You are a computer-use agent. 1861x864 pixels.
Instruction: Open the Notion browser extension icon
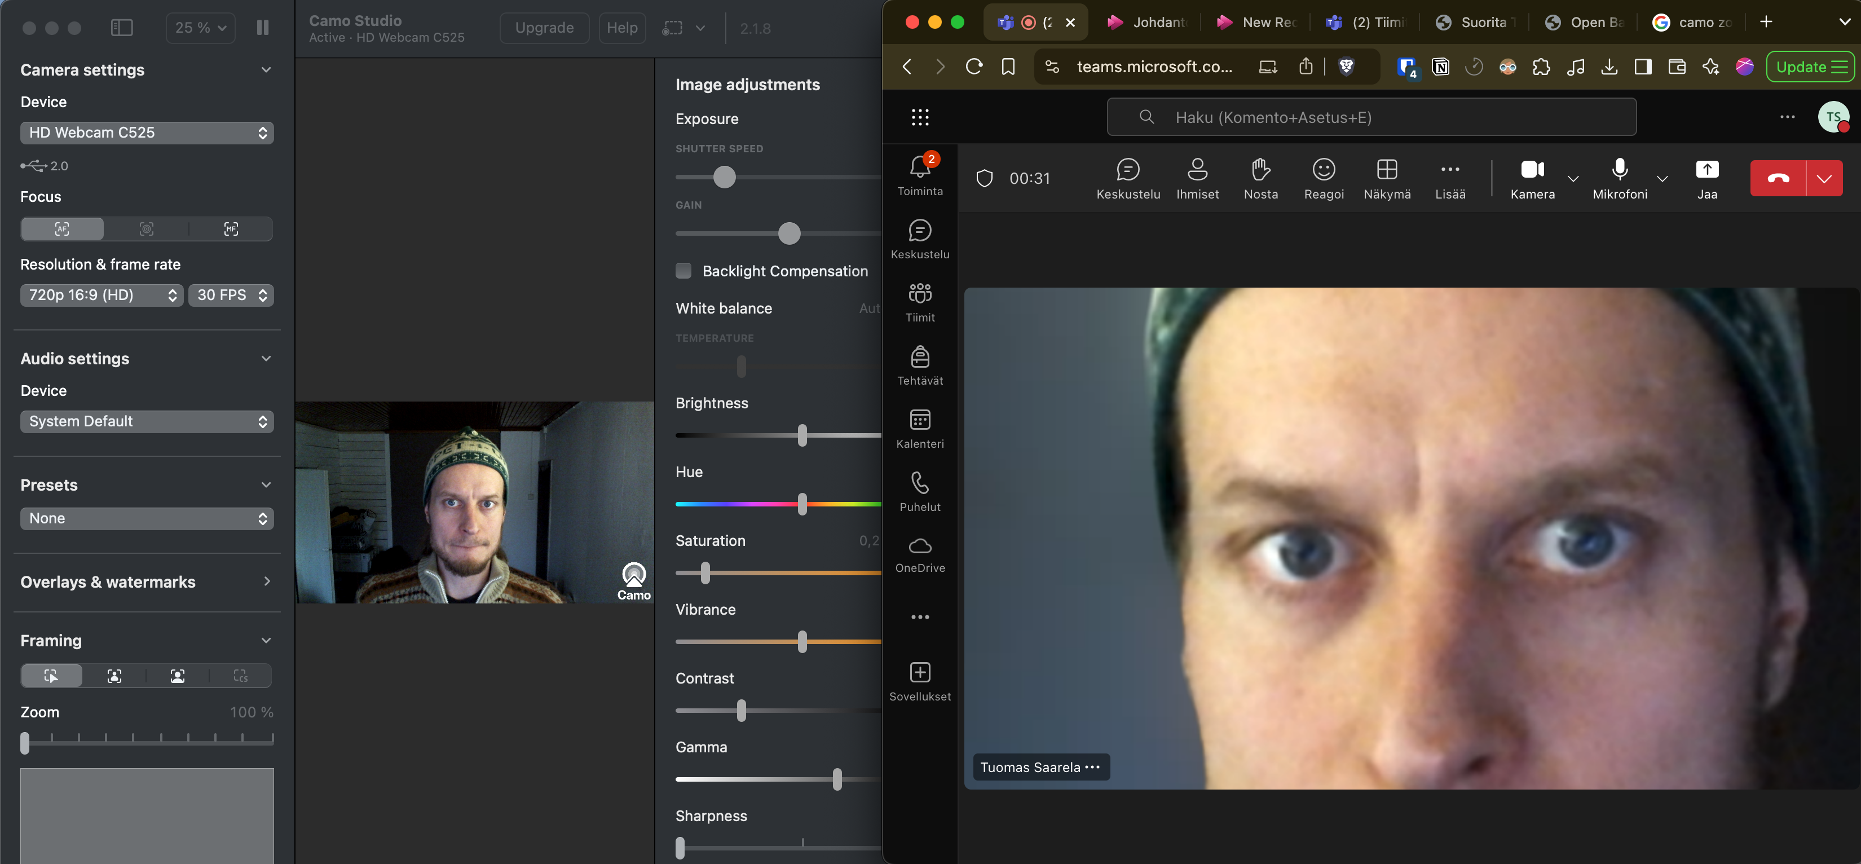(1440, 67)
